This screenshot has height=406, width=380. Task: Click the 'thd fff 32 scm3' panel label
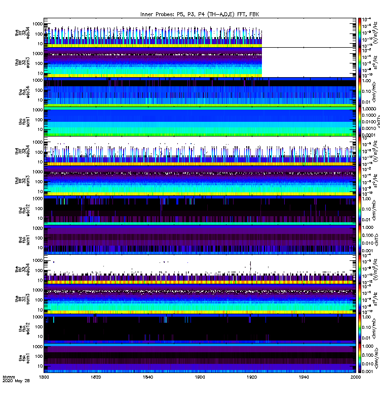click(x=22, y=181)
